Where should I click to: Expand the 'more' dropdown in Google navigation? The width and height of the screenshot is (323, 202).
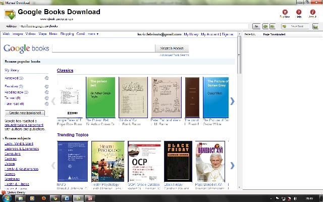[93, 34]
